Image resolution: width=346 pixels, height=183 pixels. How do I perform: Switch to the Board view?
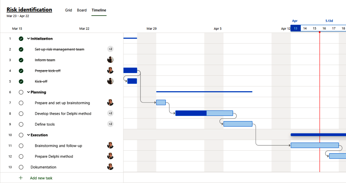pyautogui.click(x=82, y=10)
